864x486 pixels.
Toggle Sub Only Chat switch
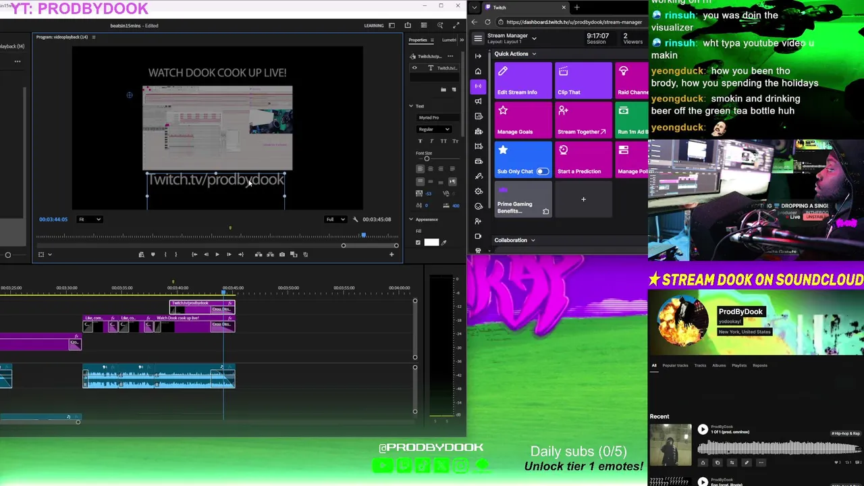coord(543,171)
